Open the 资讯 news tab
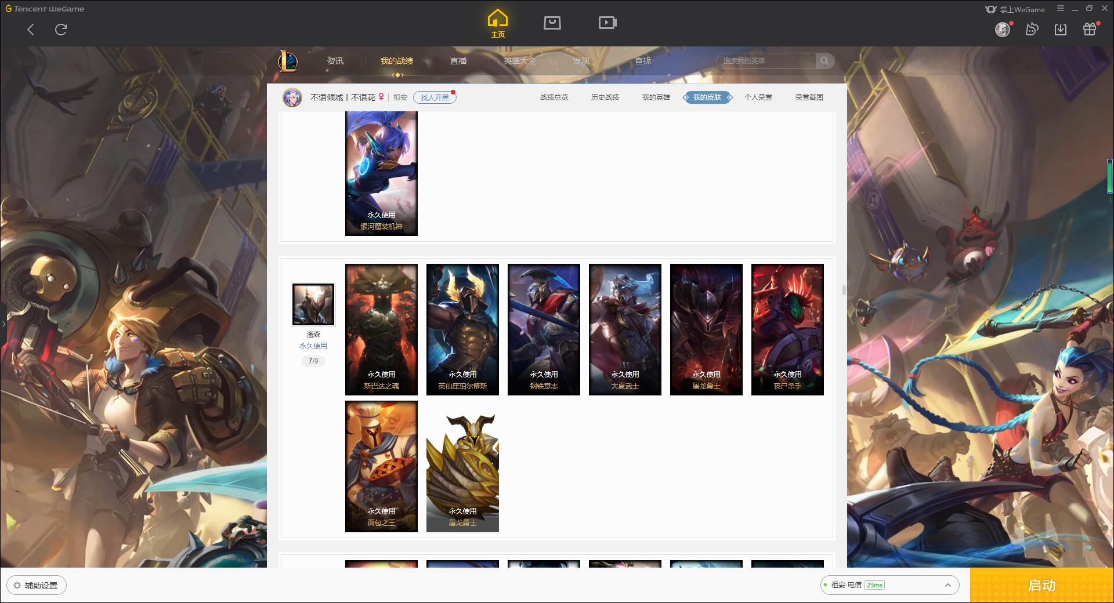 (335, 61)
